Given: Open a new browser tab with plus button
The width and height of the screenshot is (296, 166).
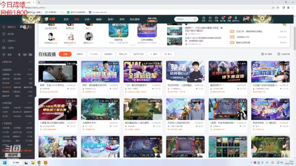Looking at the screenshot, I should point(39,3).
